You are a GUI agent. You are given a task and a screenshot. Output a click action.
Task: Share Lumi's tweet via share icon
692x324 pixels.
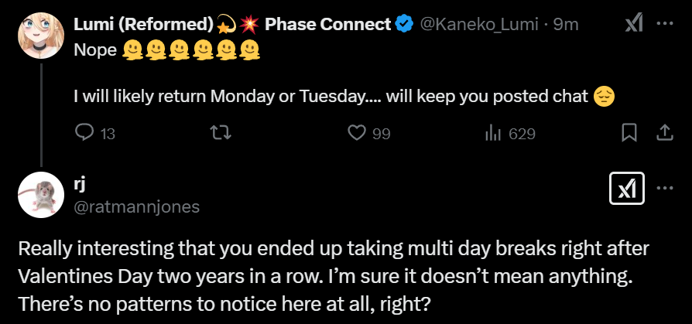(664, 133)
